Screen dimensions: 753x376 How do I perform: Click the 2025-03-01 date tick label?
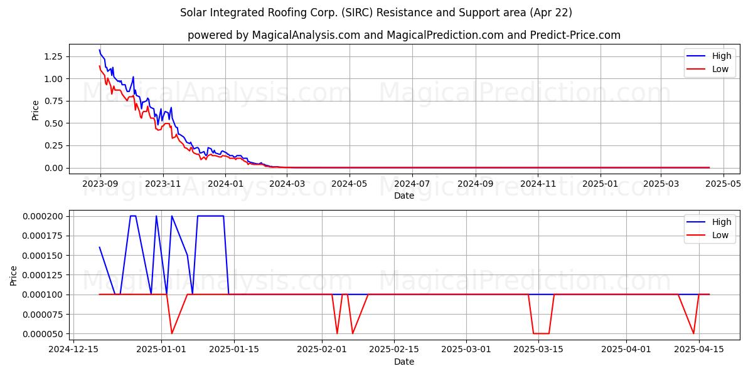[466, 350]
